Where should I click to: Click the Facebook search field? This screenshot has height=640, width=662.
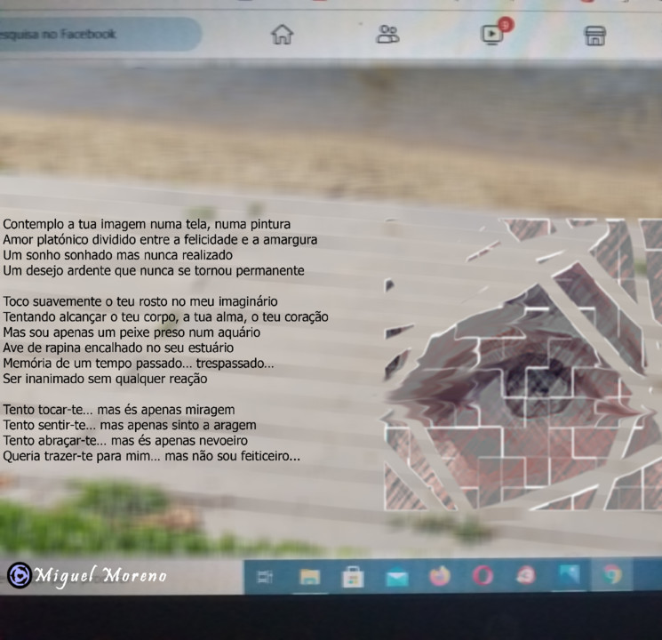(100, 34)
